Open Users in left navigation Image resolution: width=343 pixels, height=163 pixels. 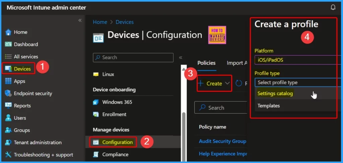pyautogui.click(x=20, y=118)
